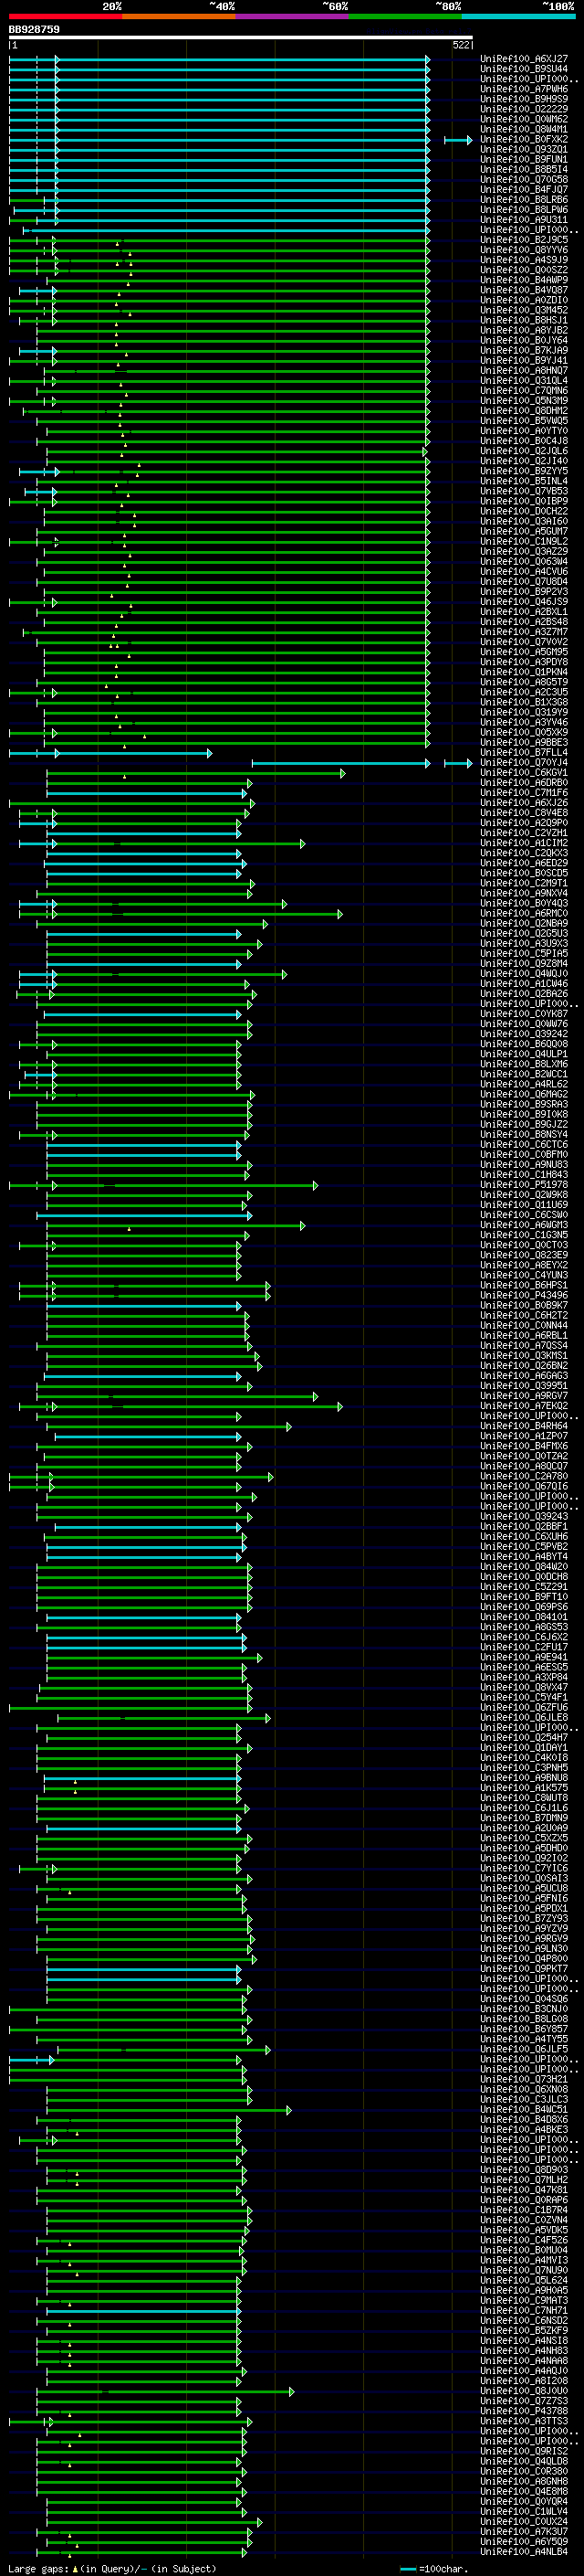Click the UniRef100_A1CIM2 label
This screenshot has height=2576, width=584.
(524, 843)
